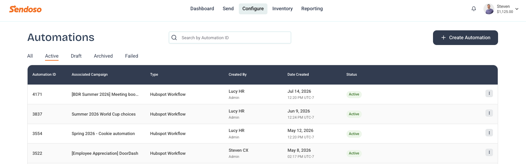Select the Inventory menu item
The image size is (526, 164).
click(282, 9)
